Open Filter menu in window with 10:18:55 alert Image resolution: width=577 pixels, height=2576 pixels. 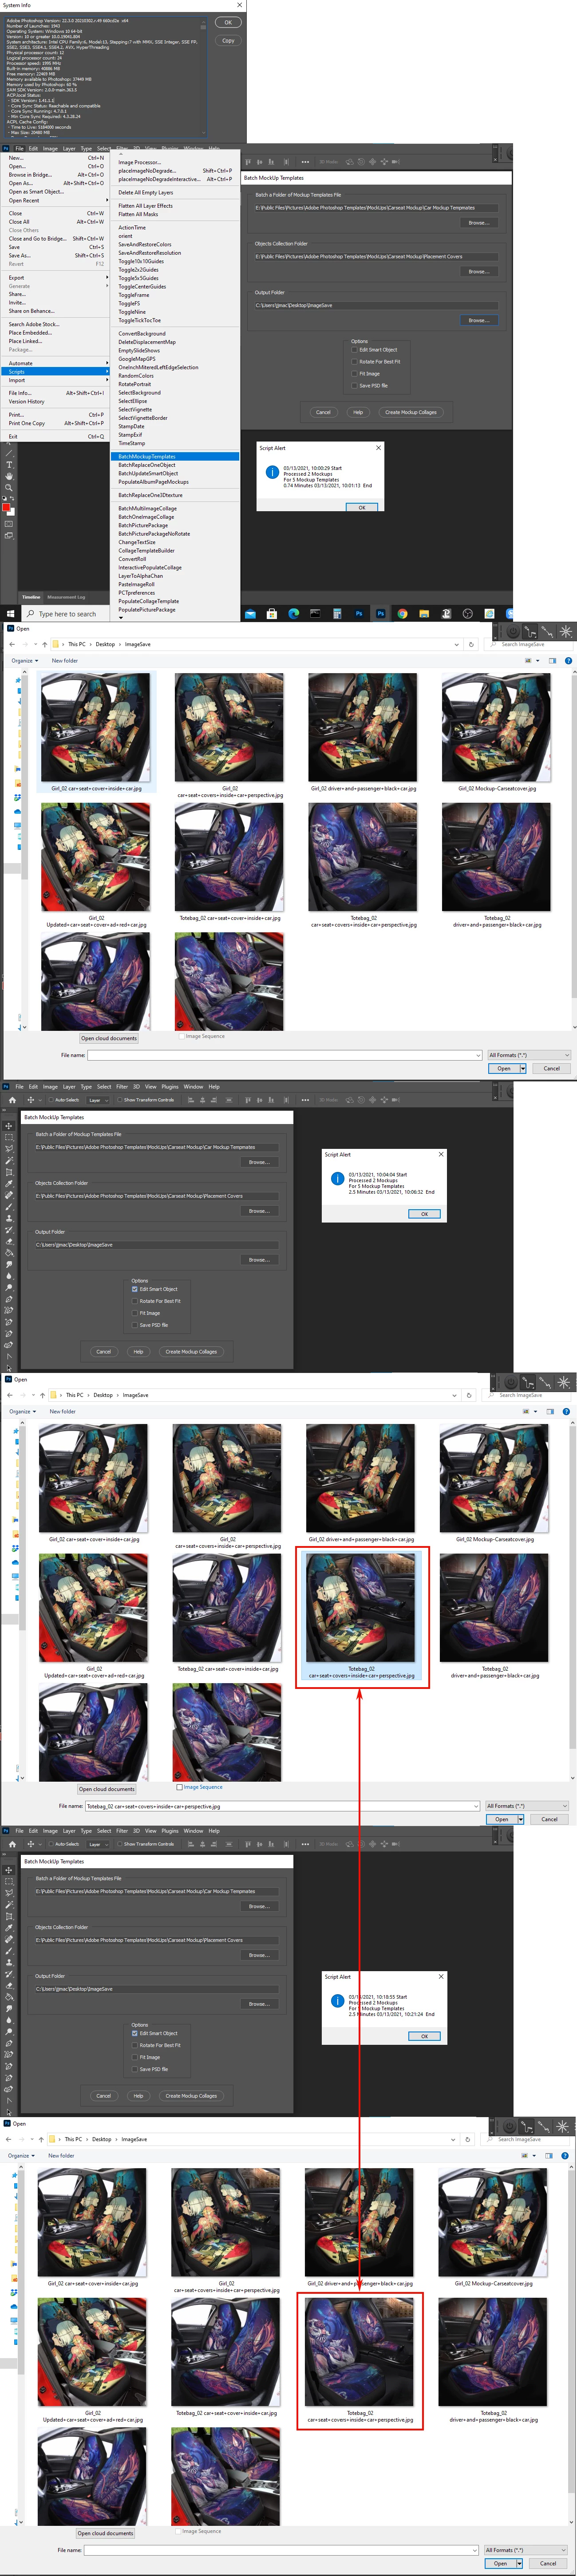(122, 1831)
